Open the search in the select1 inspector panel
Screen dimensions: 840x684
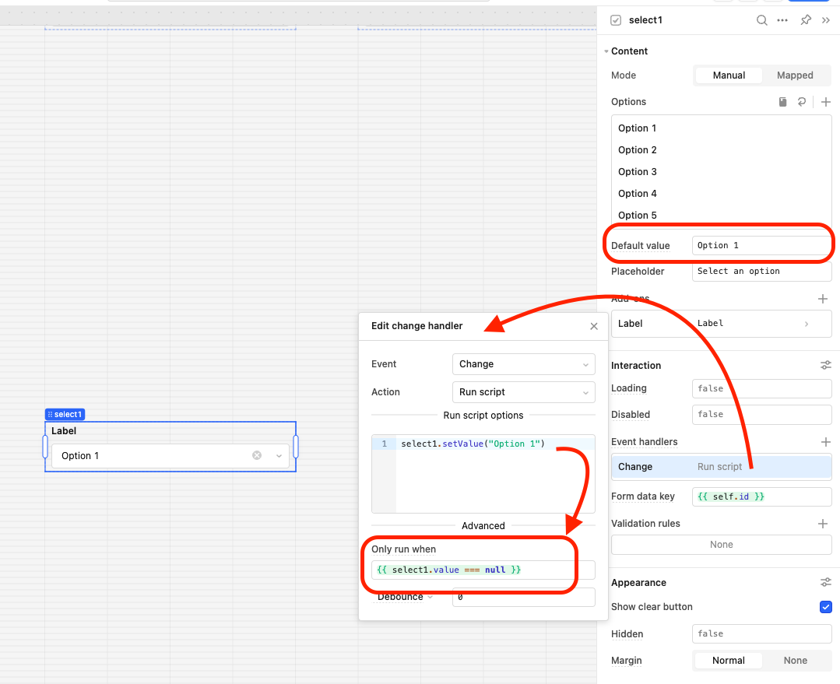coord(761,20)
